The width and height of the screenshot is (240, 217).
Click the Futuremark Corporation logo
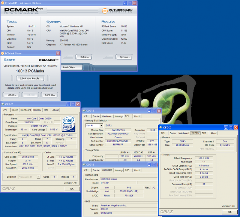(x=117, y=11)
